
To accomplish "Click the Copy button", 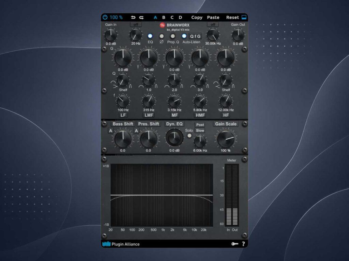I will [x=197, y=18].
